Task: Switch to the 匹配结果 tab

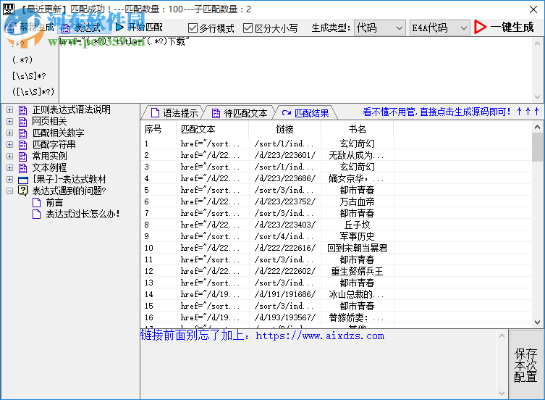Action: [305, 113]
